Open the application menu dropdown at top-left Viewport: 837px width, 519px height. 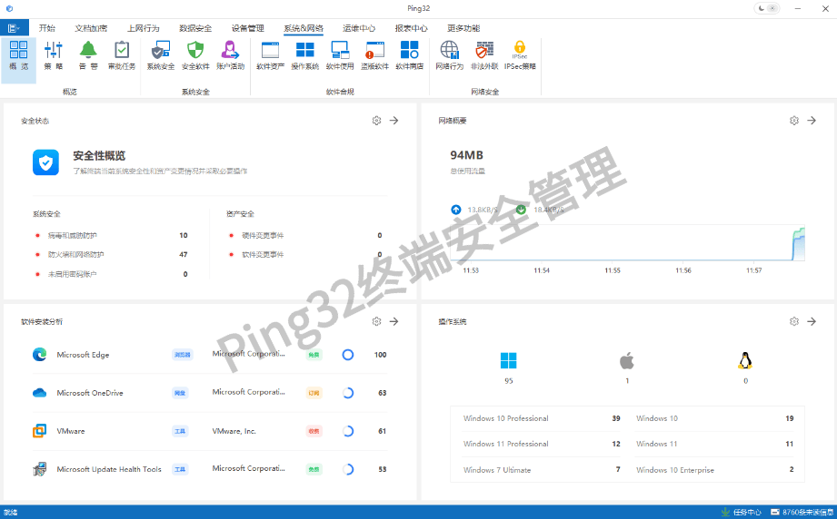[x=15, y=28]
